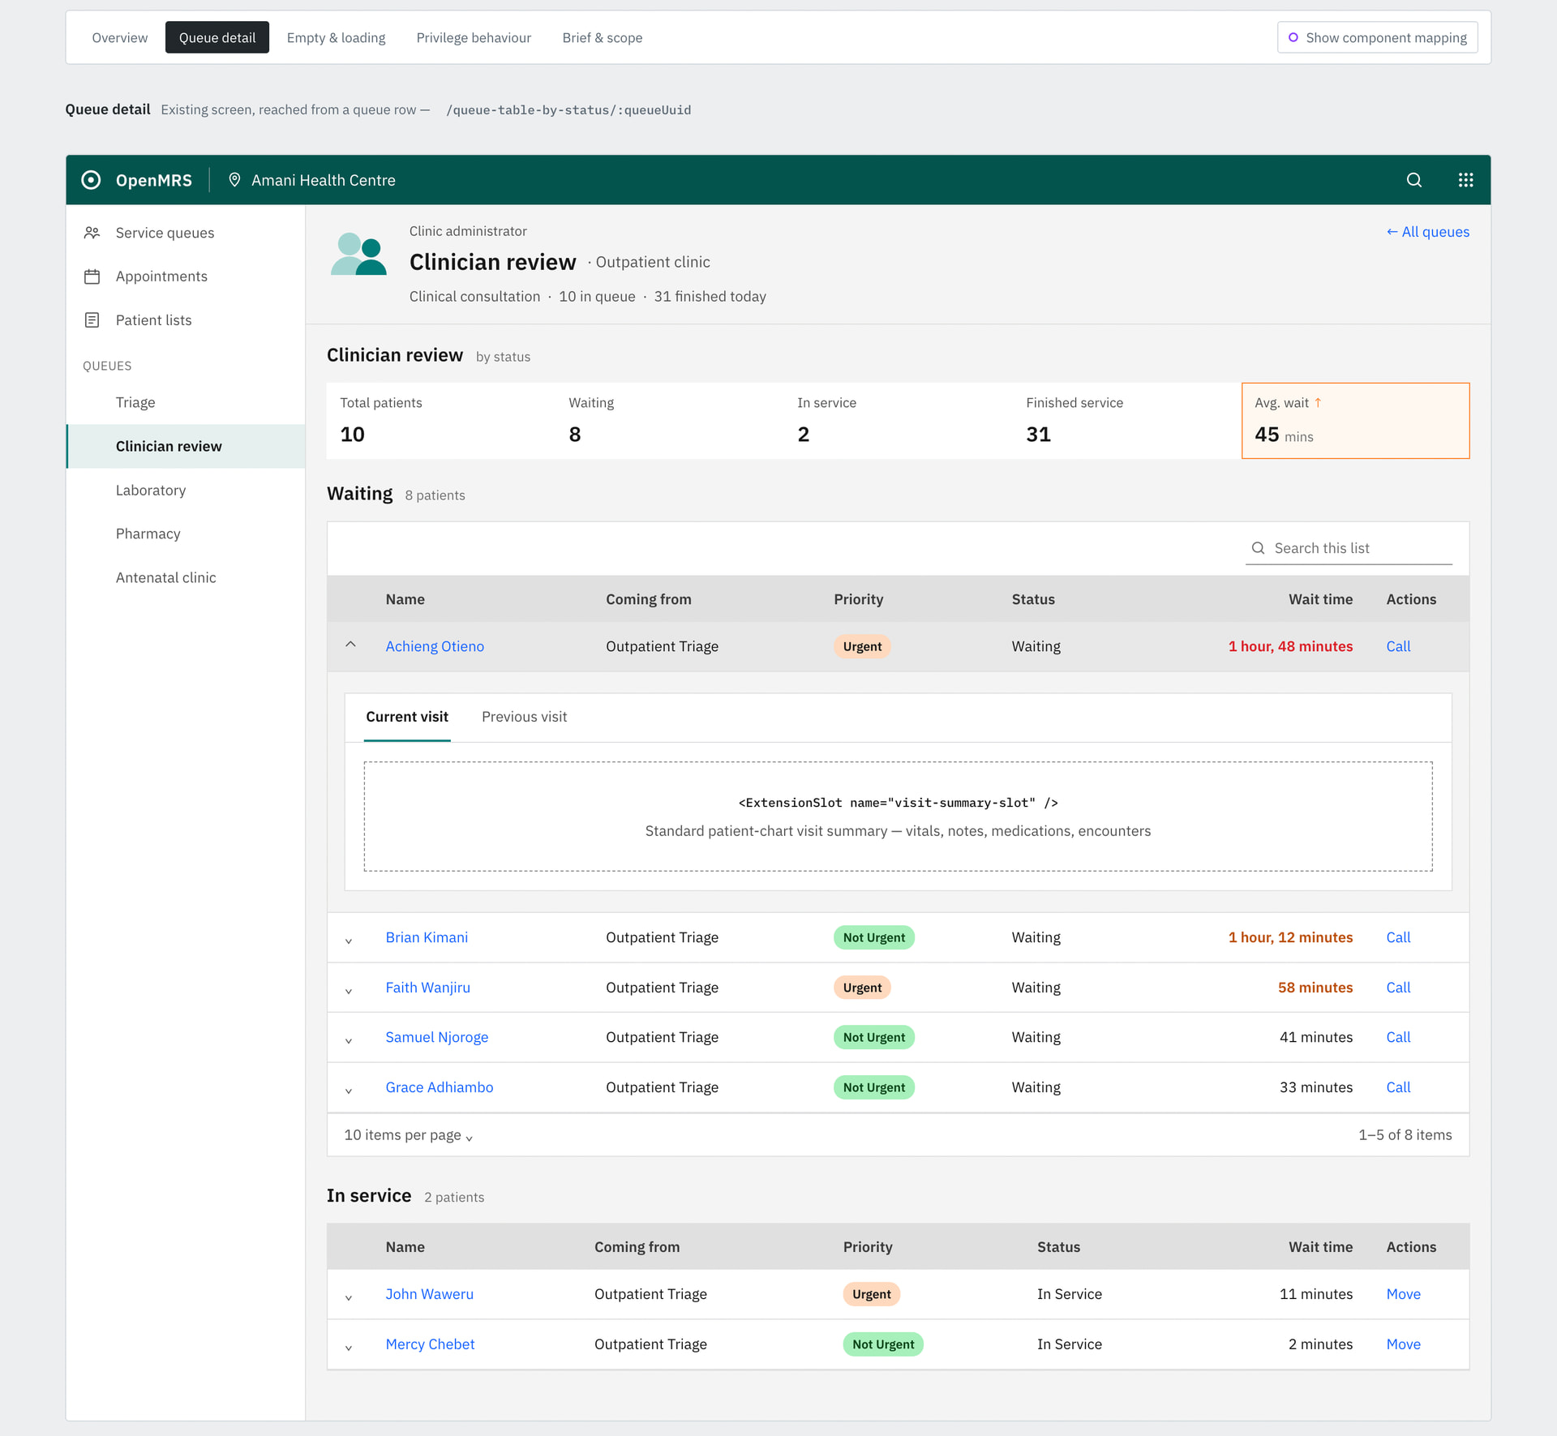
Task: Expand the Grace Adhiambo row
Action: click(x=349, y=1091)
